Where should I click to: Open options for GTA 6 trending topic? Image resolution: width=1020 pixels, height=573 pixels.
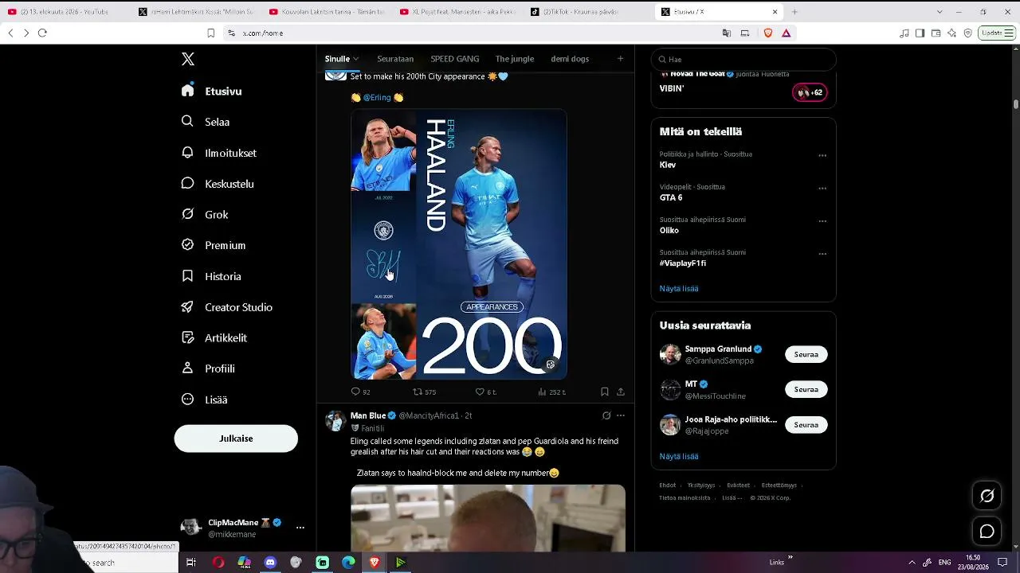(x=822, y=188)
